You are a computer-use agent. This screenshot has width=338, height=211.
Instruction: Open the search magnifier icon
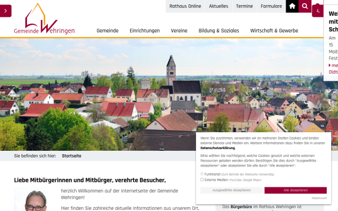pos(305,6)
